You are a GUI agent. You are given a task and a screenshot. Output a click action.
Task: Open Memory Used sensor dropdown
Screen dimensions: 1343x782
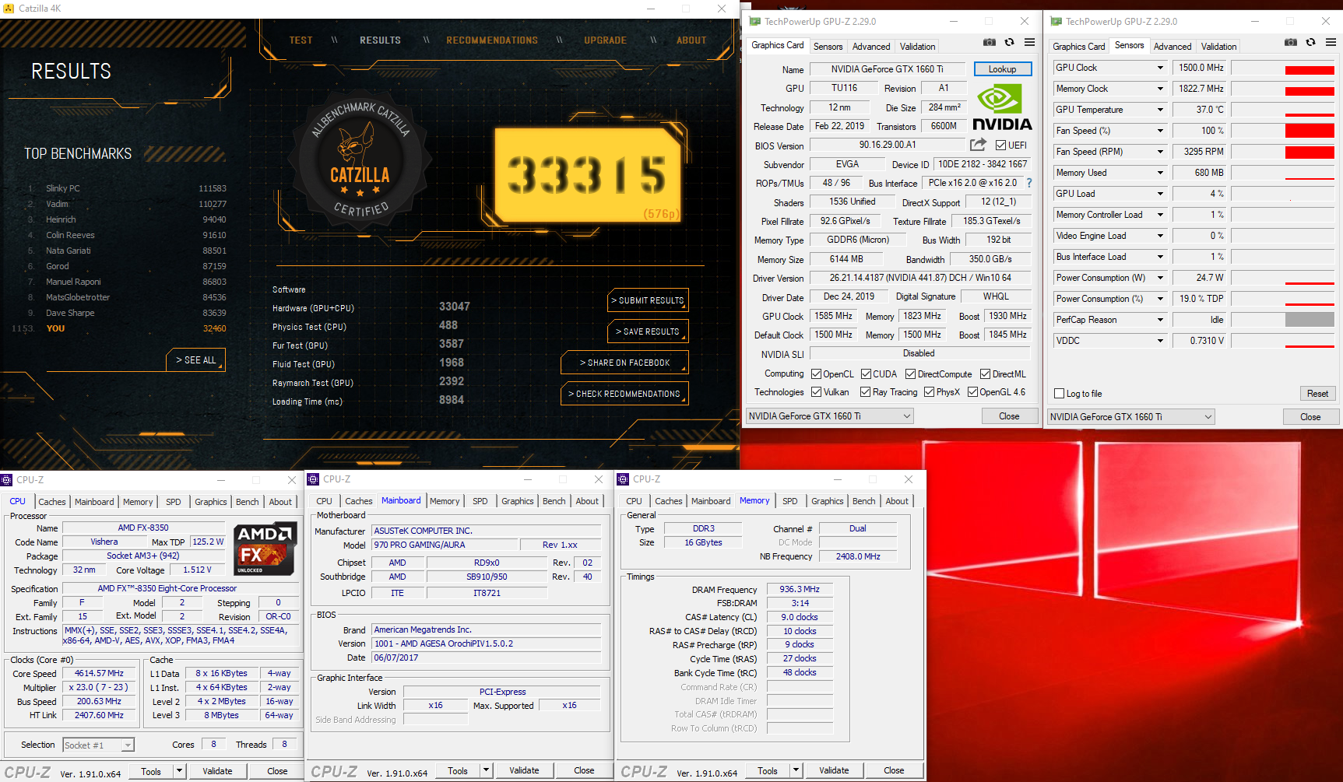1160,173
